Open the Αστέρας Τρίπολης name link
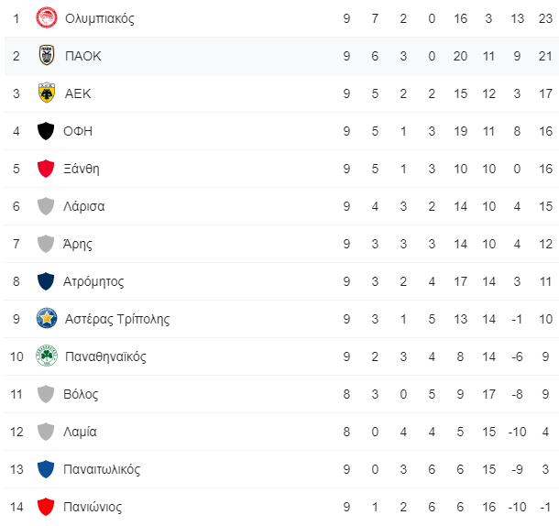Viewport: 559px width, 526px height. [117, 319]
